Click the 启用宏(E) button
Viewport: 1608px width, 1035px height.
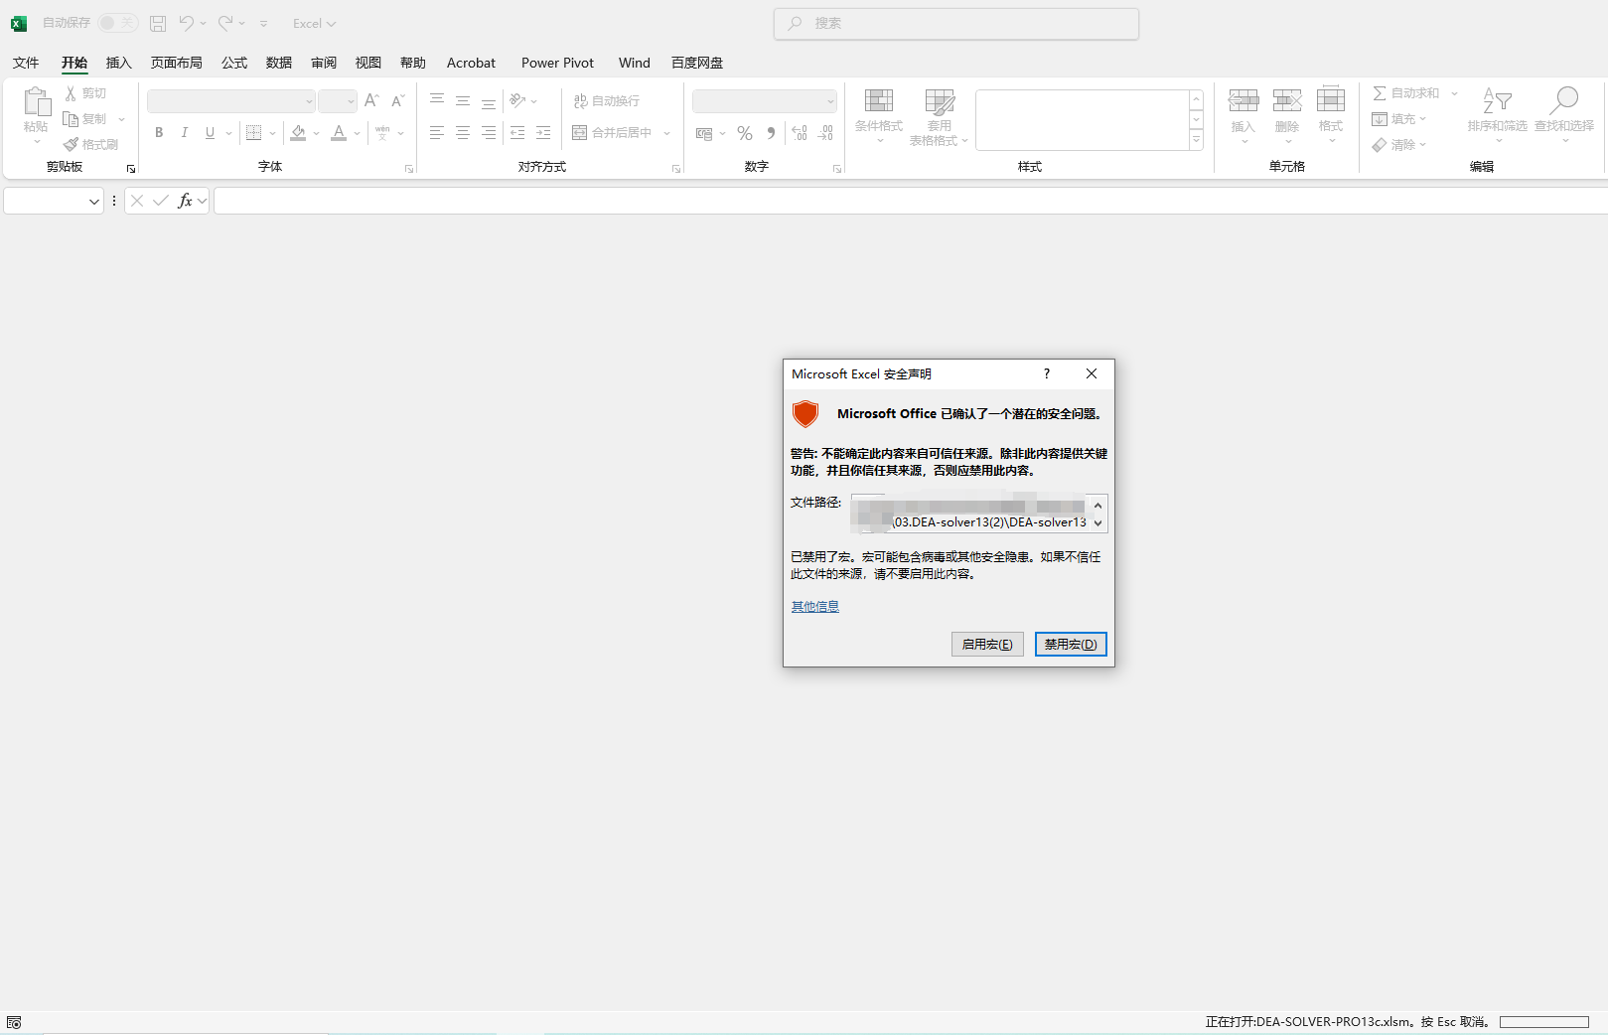point(987,645)
